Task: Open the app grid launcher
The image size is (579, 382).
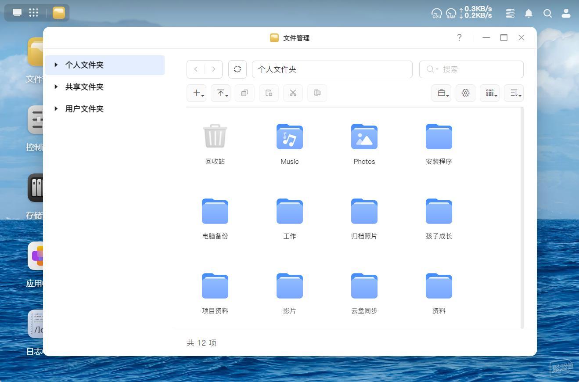Action: pos(34,13)
